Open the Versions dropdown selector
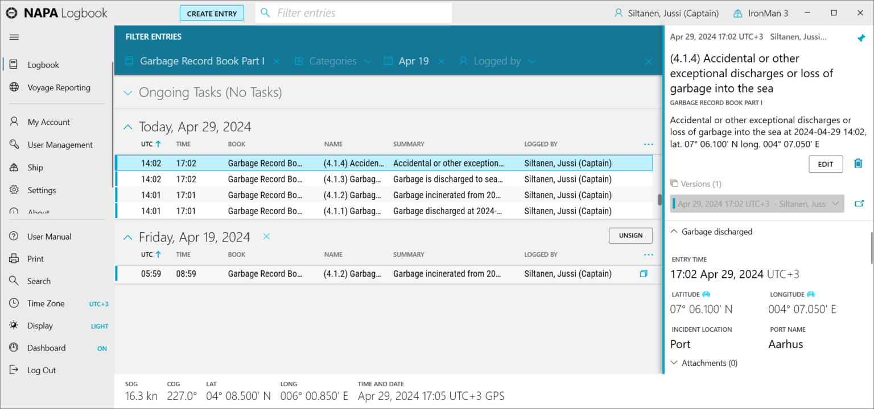 757,203
